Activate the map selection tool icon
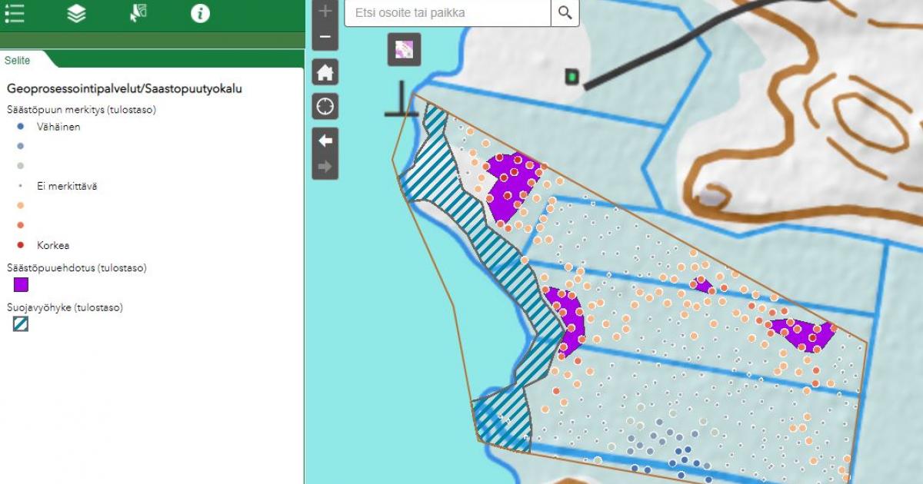Viewport: 923px width, 484px height. tap(138, 13)
